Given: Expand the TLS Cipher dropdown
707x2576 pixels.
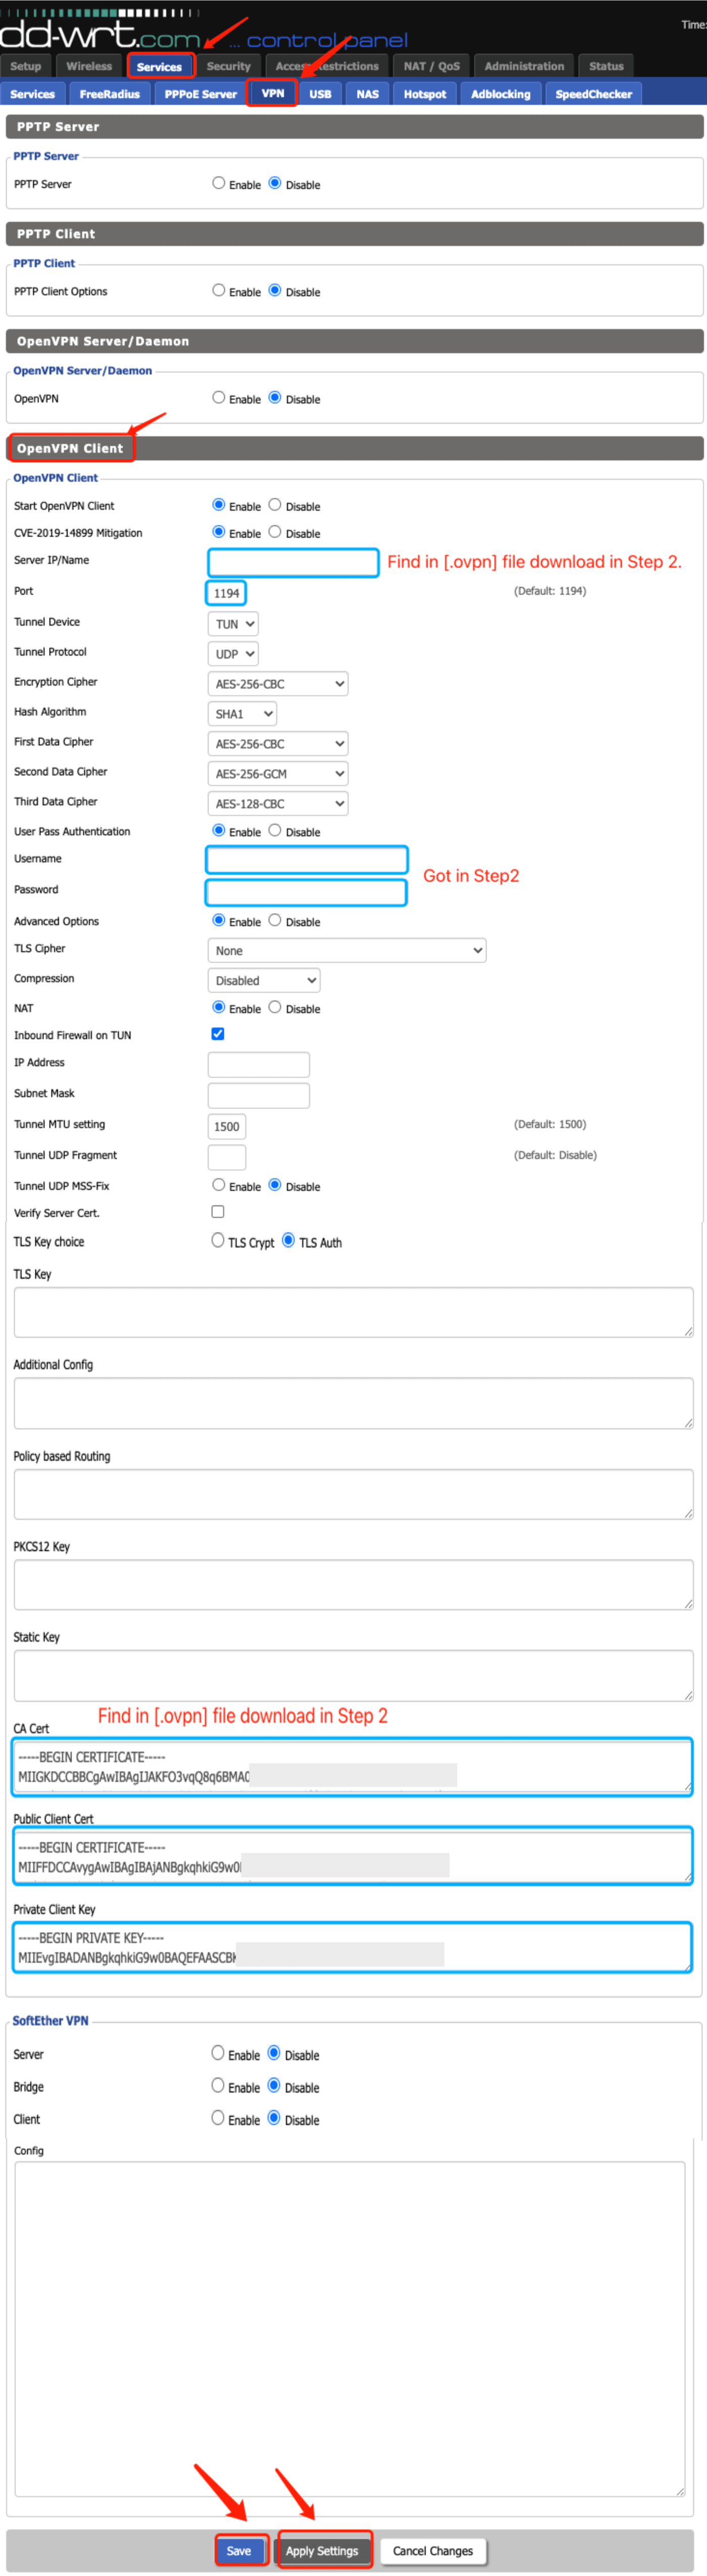Looking at the screenshot, I should pos(346,950).
